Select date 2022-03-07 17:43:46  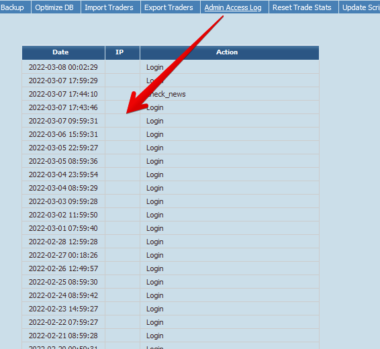[x=63, y=107]
